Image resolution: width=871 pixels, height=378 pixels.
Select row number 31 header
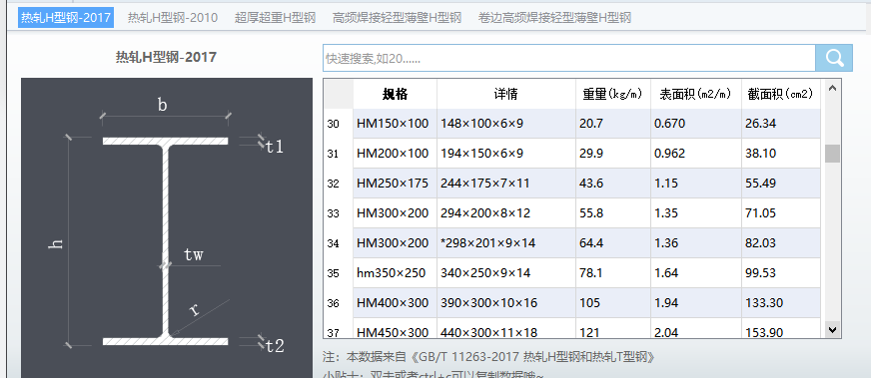pos(339,154)
